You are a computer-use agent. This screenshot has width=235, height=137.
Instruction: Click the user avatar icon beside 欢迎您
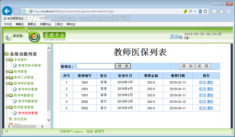coord(8,38)
